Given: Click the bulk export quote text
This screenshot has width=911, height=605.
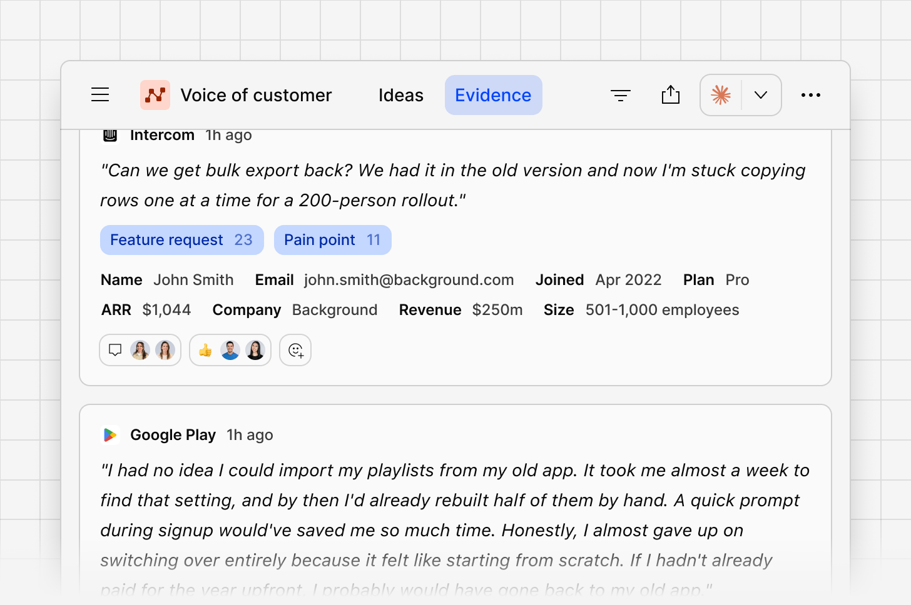Looking at the screenshot, I should (453, 185).
